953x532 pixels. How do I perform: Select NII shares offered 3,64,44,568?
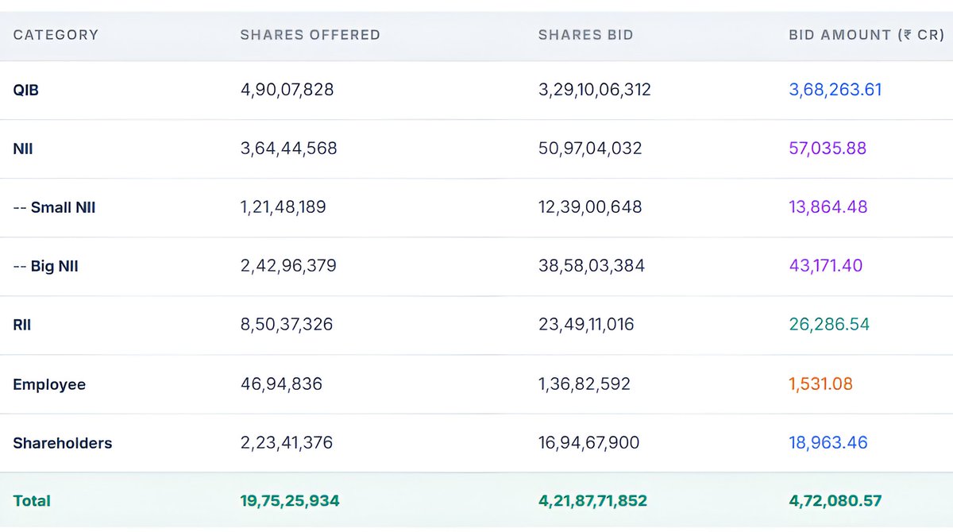[x=289, y=148]
